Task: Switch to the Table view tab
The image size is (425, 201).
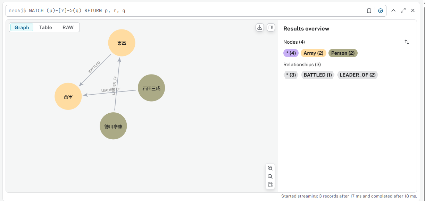Action: click(45, 27)
